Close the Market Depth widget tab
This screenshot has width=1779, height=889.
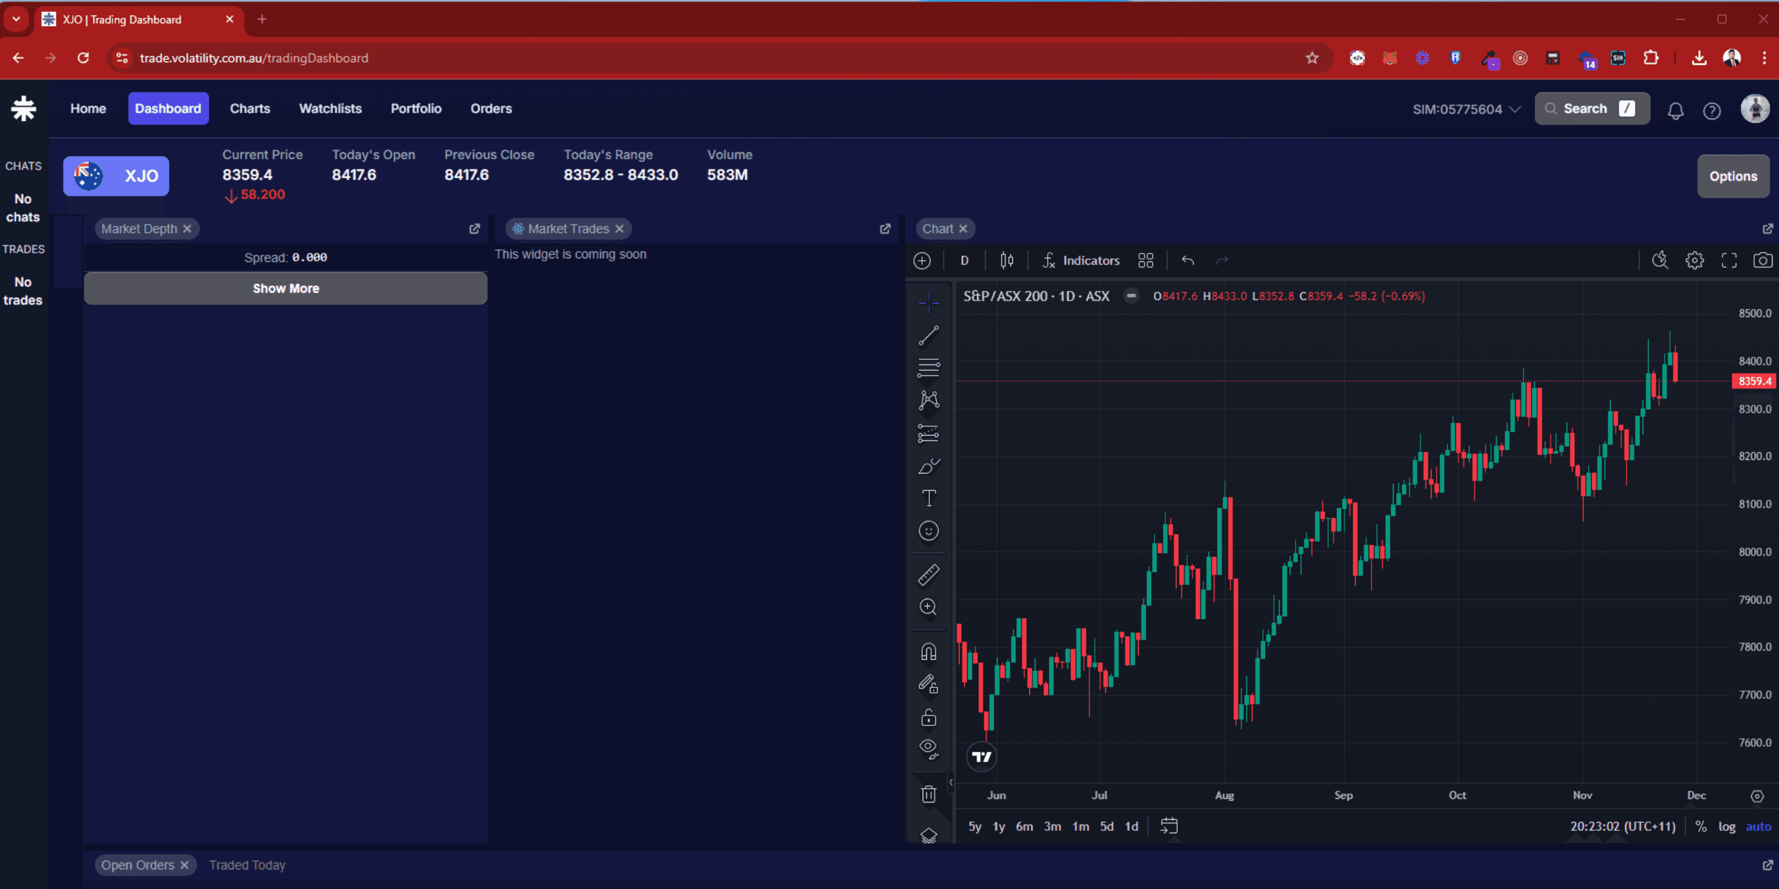187,228
